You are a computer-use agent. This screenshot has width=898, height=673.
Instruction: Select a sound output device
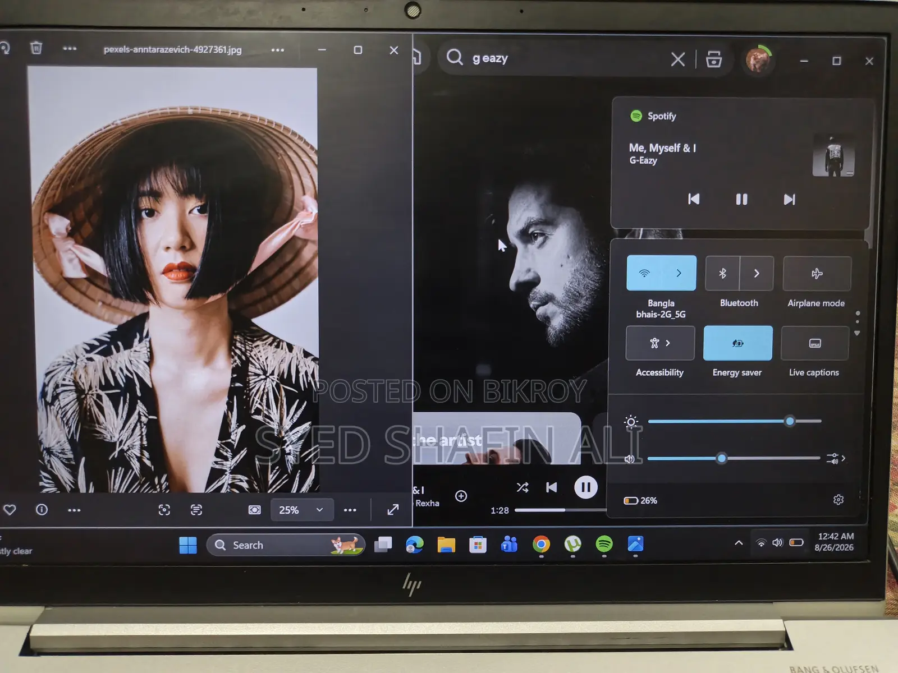(x=836, y=459)
